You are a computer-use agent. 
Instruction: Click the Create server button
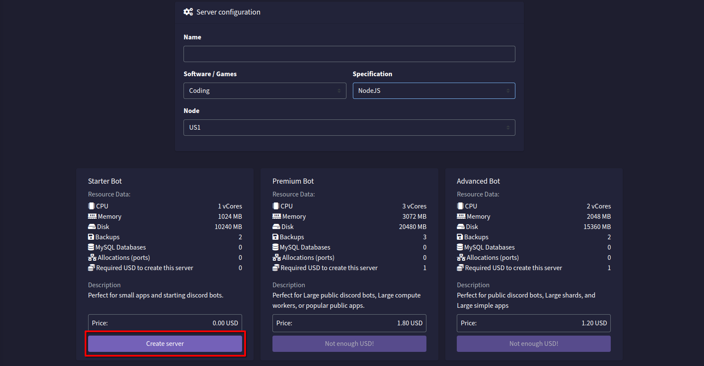pyautogui.click(x=165, y=344)
